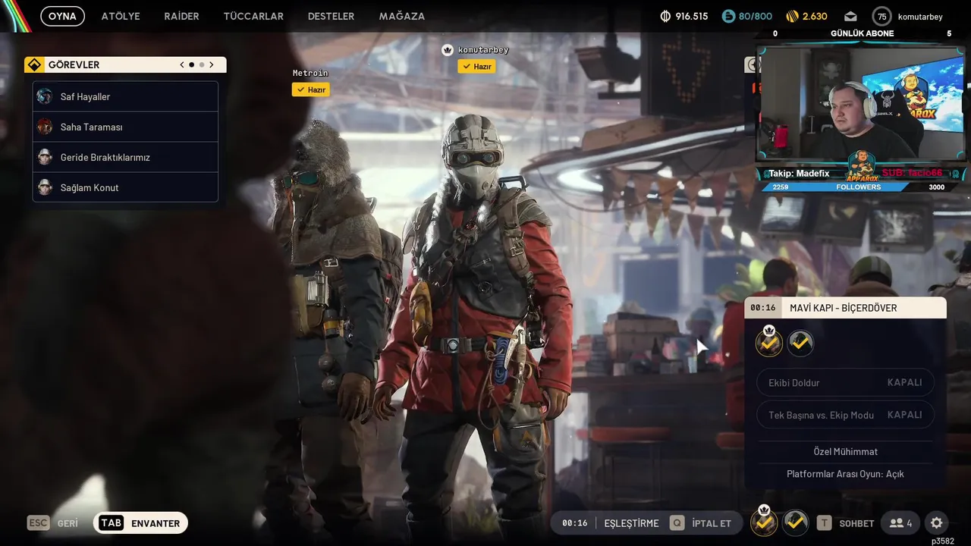Click Platformlar Arası Oyun: Açık setting
Image resolution: width=971 pixels, height=546 pixels.
click(x=845, y=474)
